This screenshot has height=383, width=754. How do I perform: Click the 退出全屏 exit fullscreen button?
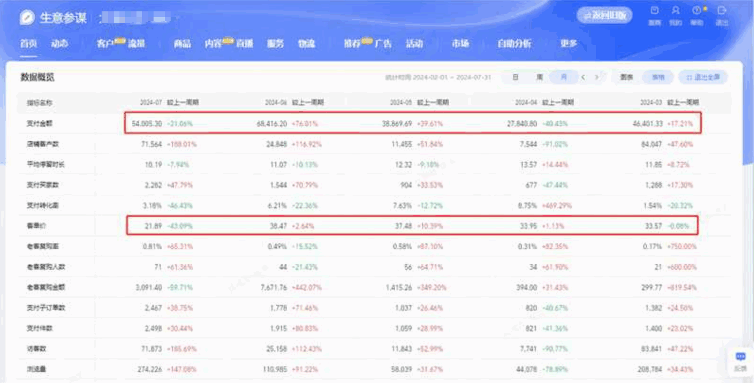(703, 77)
